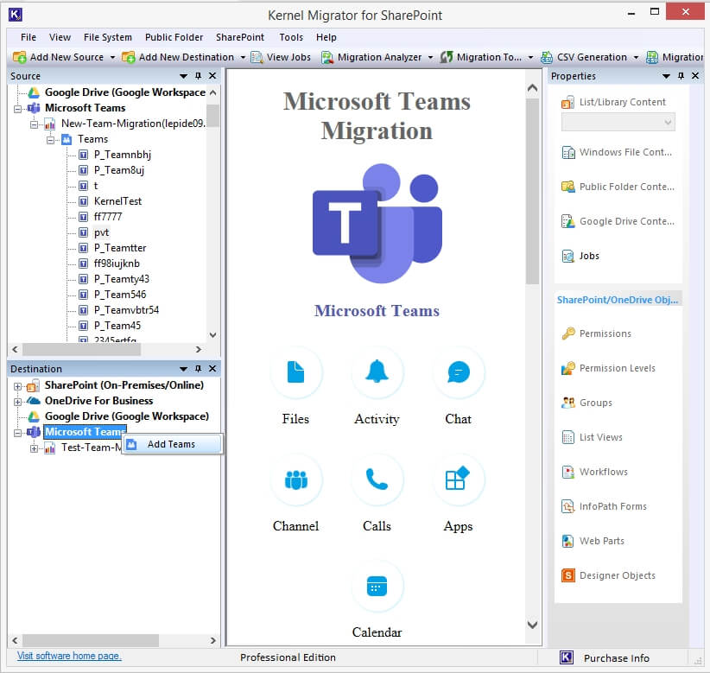This screenshot has height=673, width=710.
Task: Click the Calendar icon
Action: (377, 587)
